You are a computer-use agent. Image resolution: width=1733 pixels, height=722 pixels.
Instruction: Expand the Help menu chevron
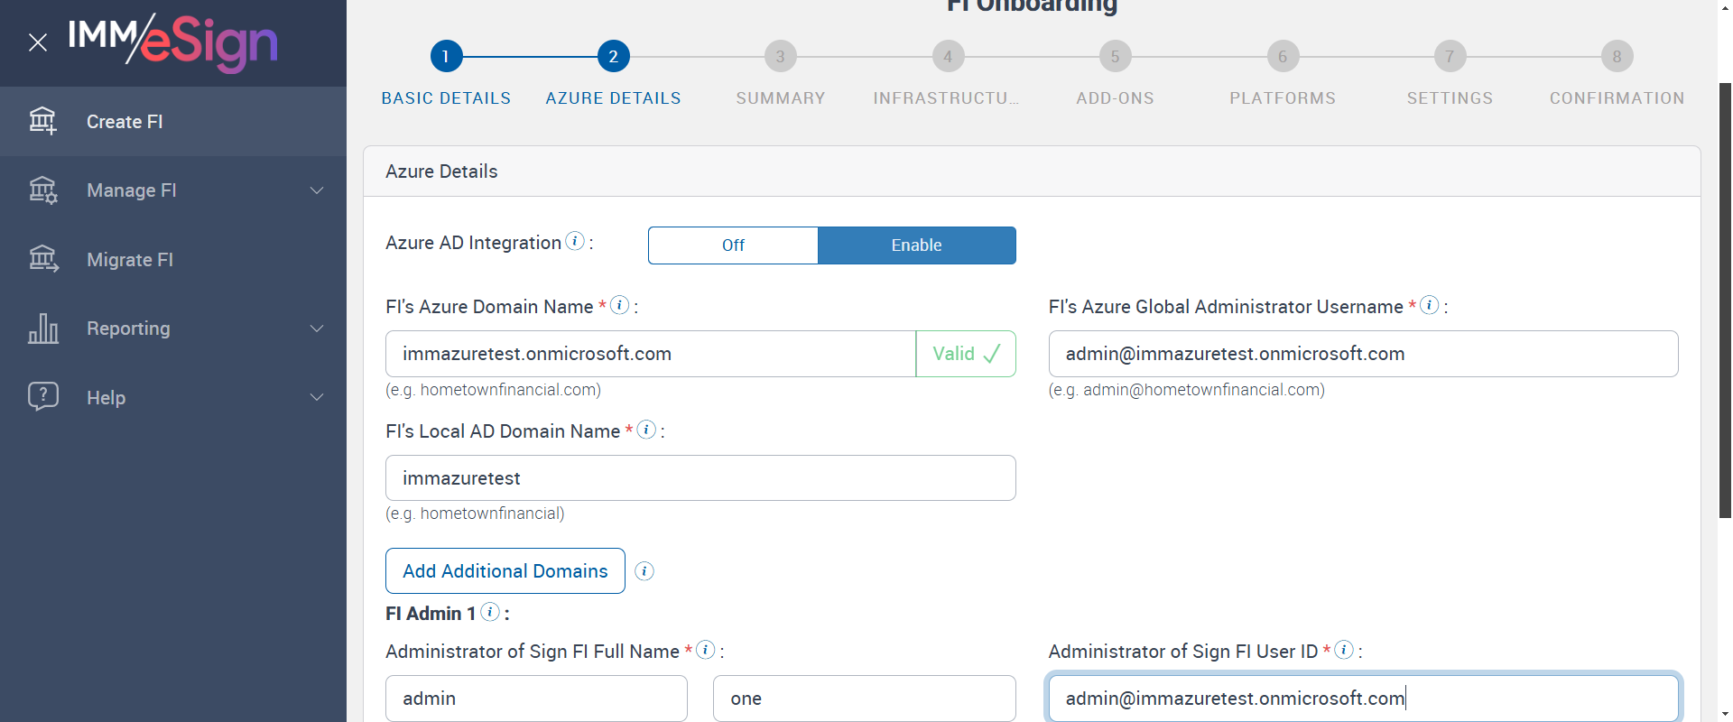(317, 397)
